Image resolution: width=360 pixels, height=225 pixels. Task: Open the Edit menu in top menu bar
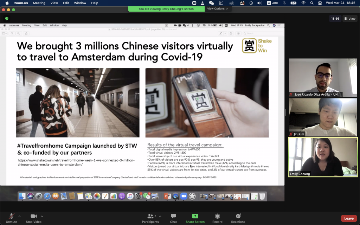point(66,3)
